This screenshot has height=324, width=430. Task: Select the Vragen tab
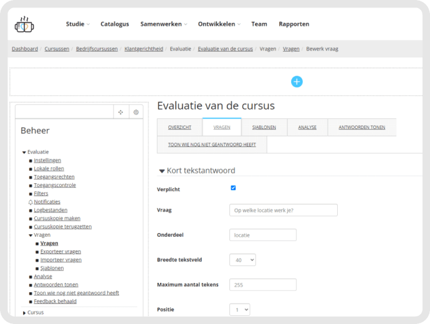pyautogui.click(x=222, y=127)
